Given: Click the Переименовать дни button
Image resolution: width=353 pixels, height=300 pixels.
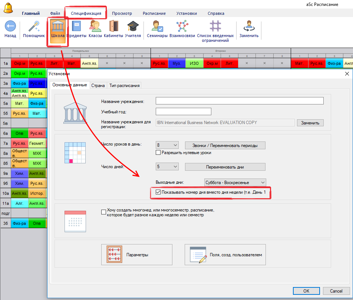Looking at the screenshot, I should coord(225,167).
